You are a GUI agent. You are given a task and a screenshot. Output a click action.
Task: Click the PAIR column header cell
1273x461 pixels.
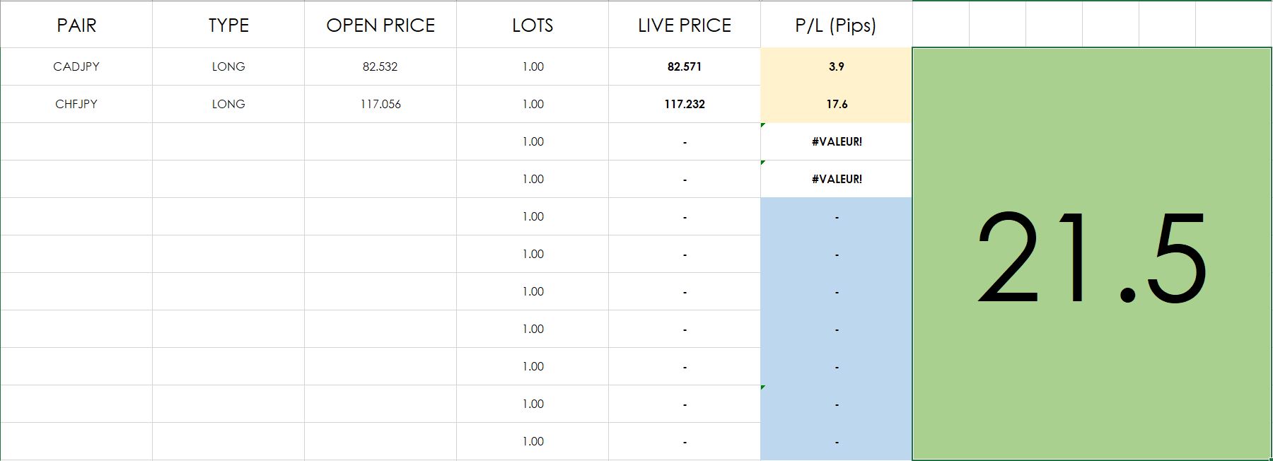(x=76, y=25)
